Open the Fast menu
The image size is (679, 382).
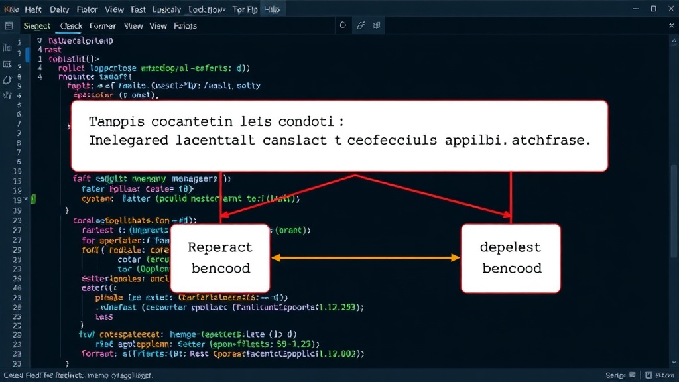[x=138, y=9]
